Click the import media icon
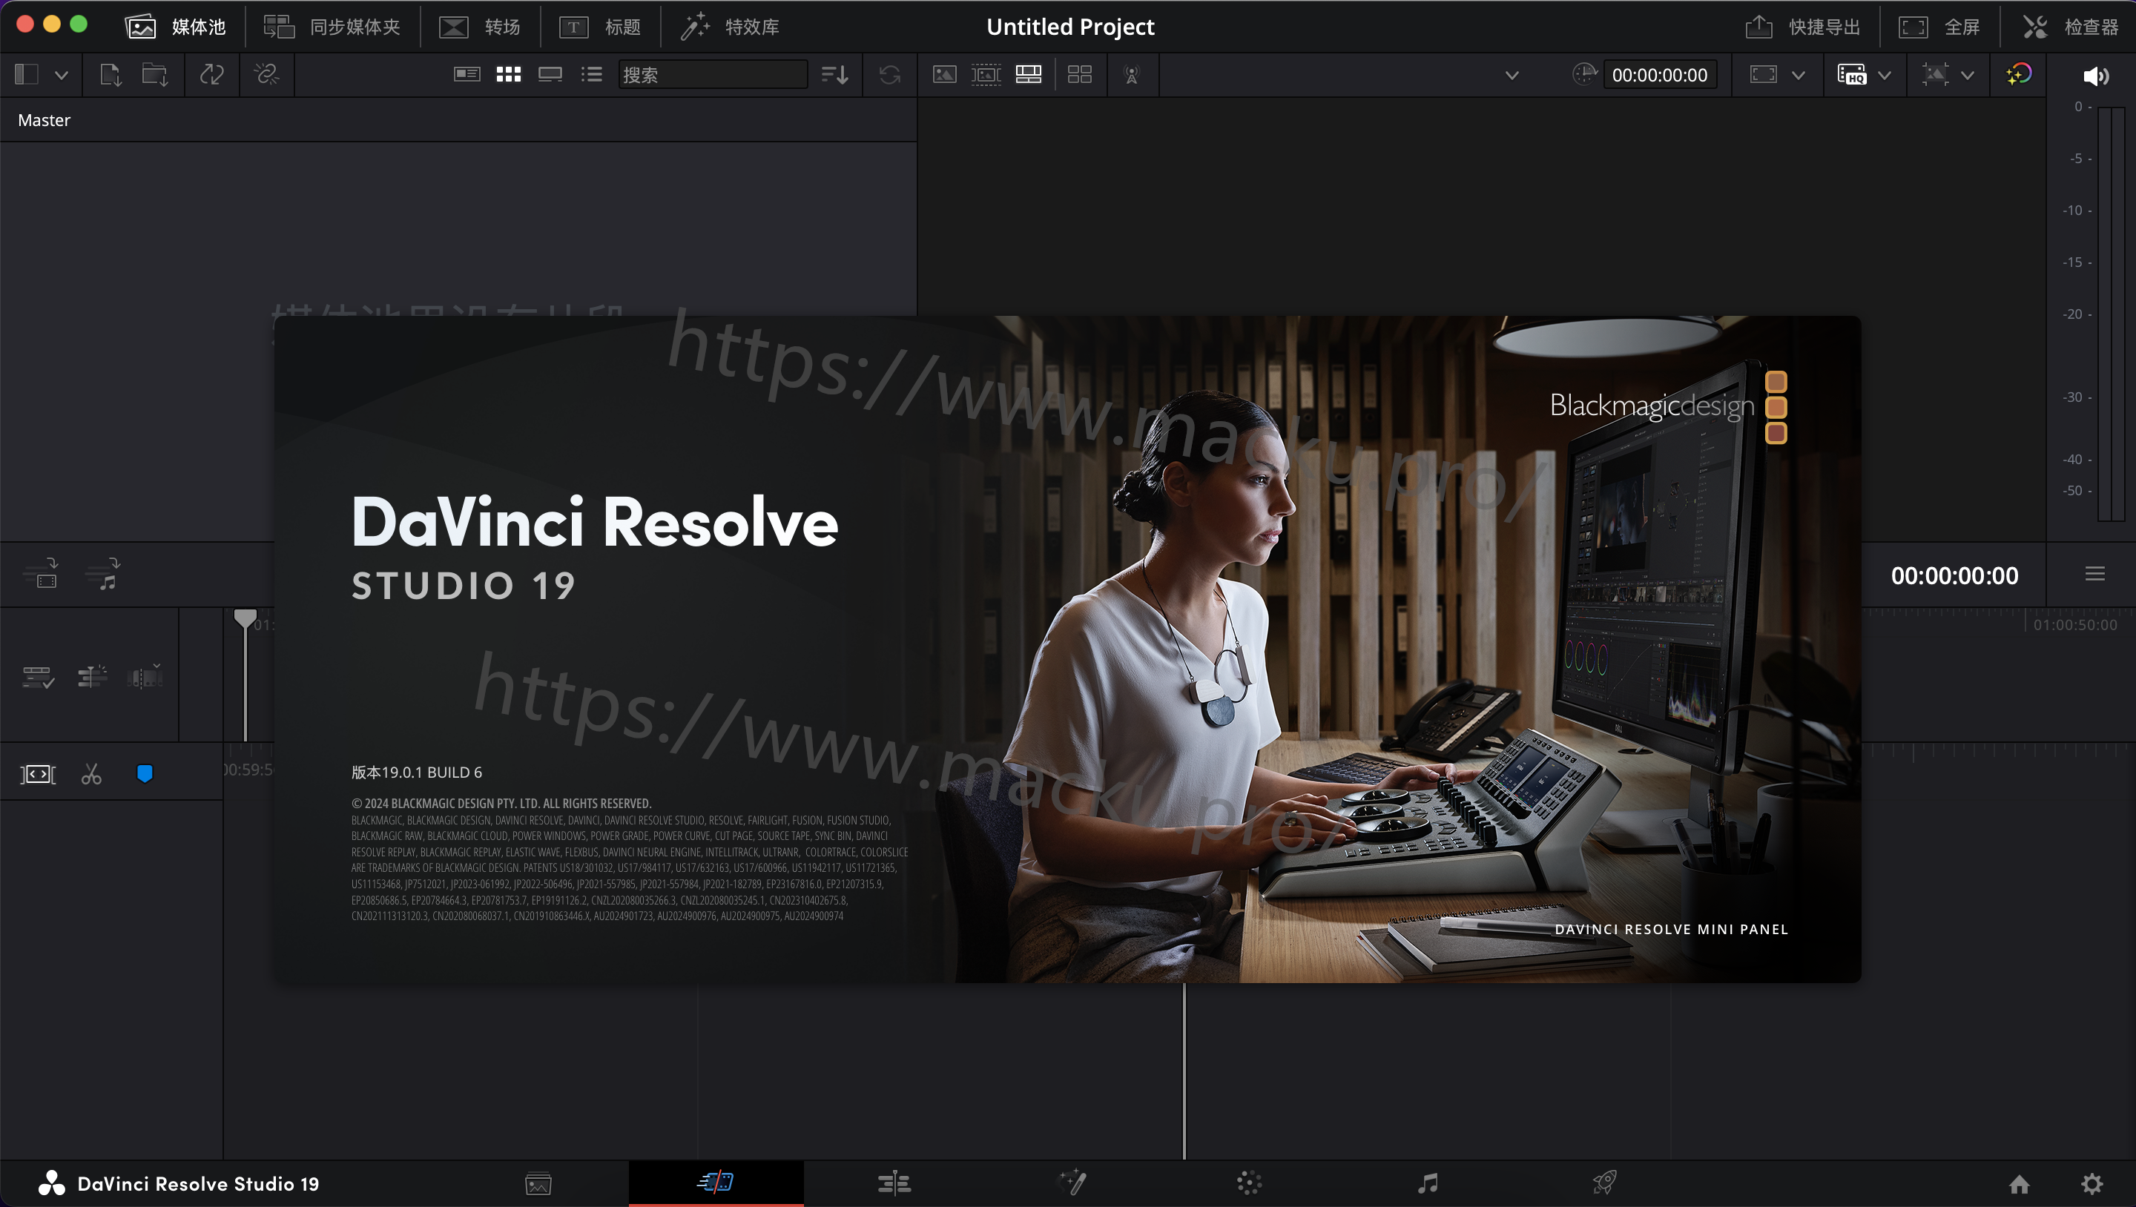The width and height of the screenshot is (2136, 1207). point(111,75)
